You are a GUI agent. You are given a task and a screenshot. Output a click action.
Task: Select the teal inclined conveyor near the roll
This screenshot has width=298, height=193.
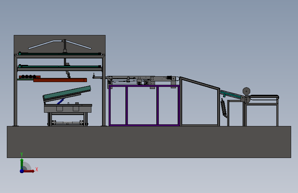pos(231,94)
